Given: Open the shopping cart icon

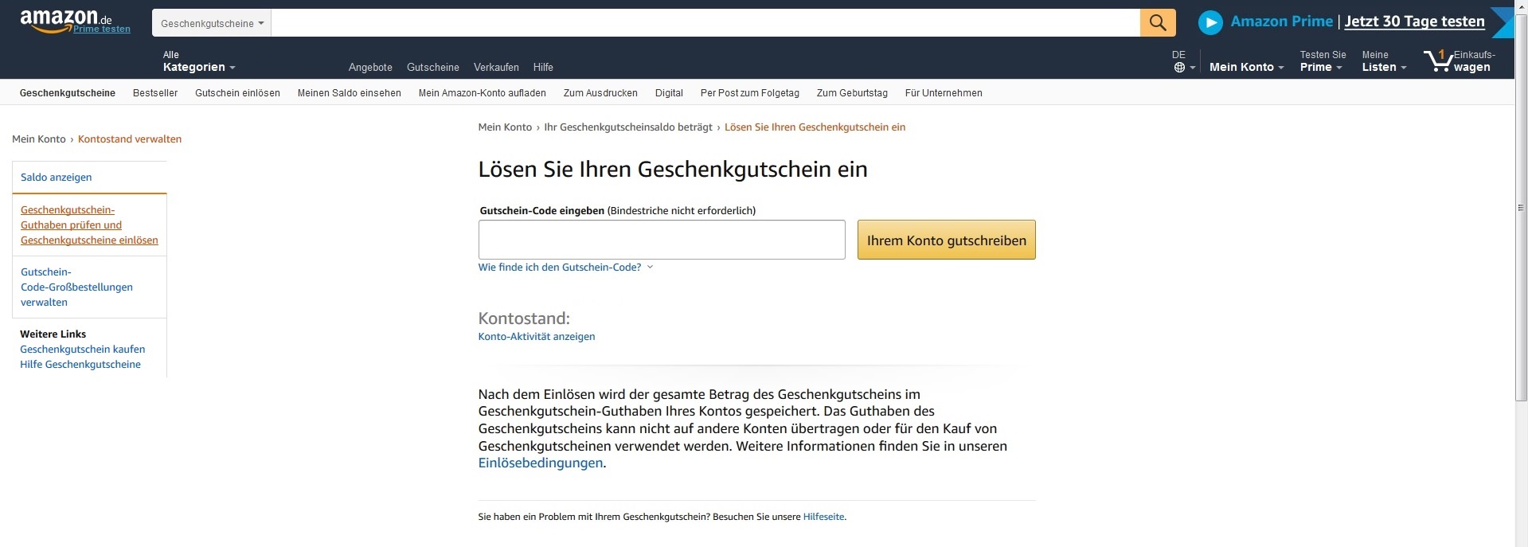Looking at the screenshot, I should coord(1438,61).
